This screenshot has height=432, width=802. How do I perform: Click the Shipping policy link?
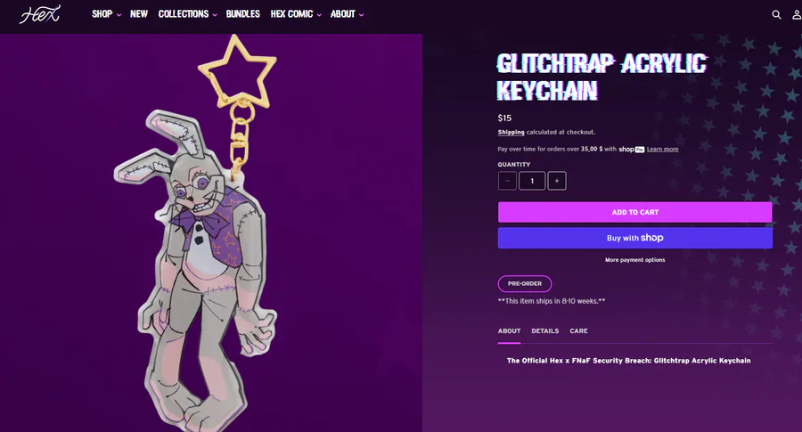(511, 133)
